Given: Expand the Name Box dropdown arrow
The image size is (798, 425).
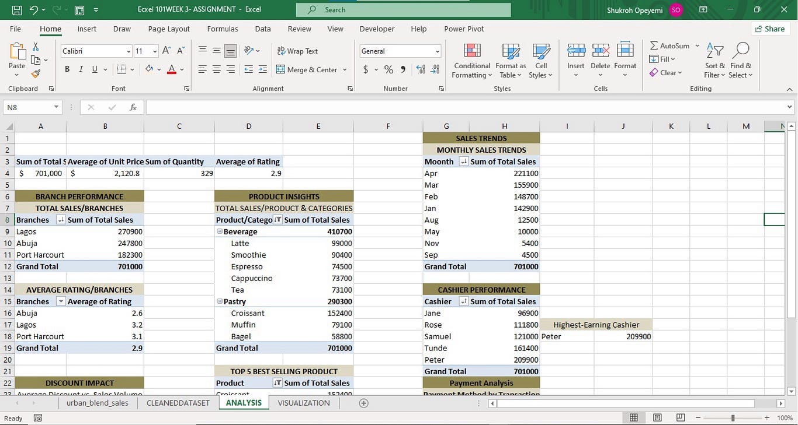Looking at the screenshot, I should coord(56,107).
